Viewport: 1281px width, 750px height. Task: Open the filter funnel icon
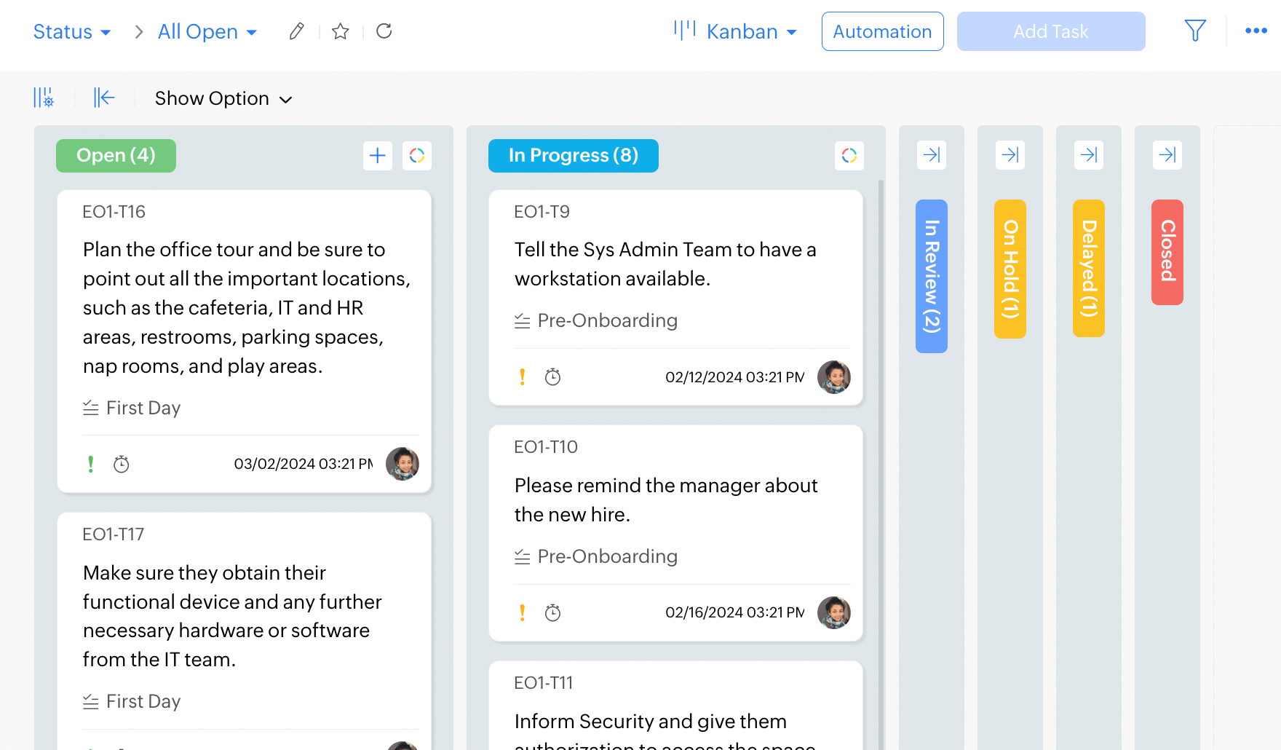point(1195,31)
